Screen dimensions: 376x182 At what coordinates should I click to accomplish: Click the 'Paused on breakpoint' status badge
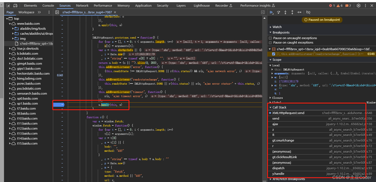pyautogui.click(x=322, y=20)
